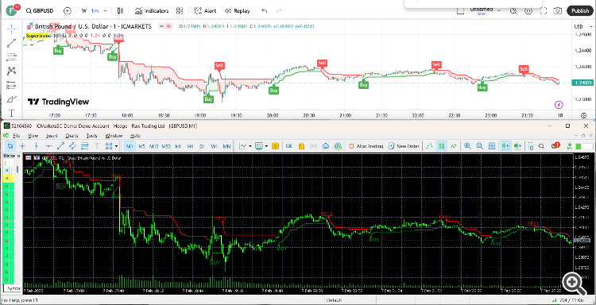The image size is (596, 305).
Task: Publish the TradingView chart idea
Action: tap(579, 10)
